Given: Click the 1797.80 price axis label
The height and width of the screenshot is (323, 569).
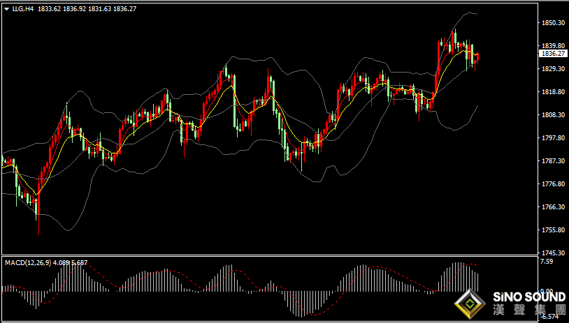Looking at the screenshot, I should pyautogui.click(x=553, y=138).
